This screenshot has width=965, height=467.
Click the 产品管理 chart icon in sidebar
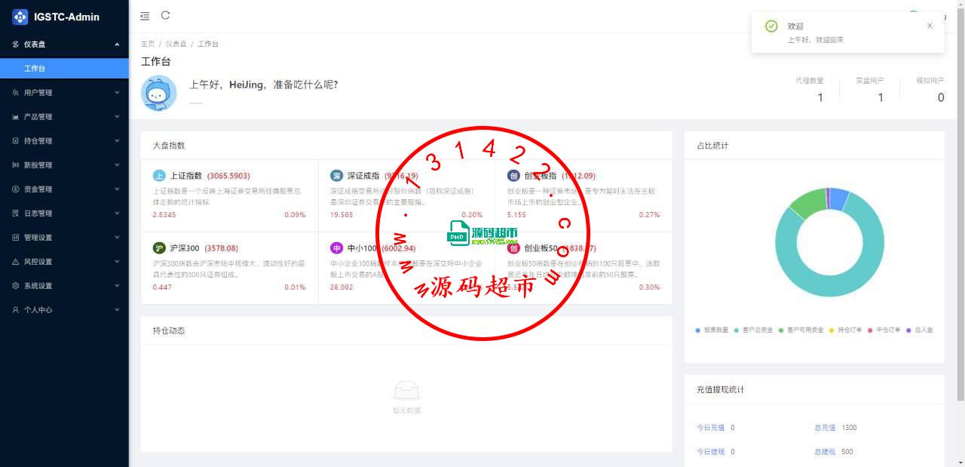coord(16,117)
